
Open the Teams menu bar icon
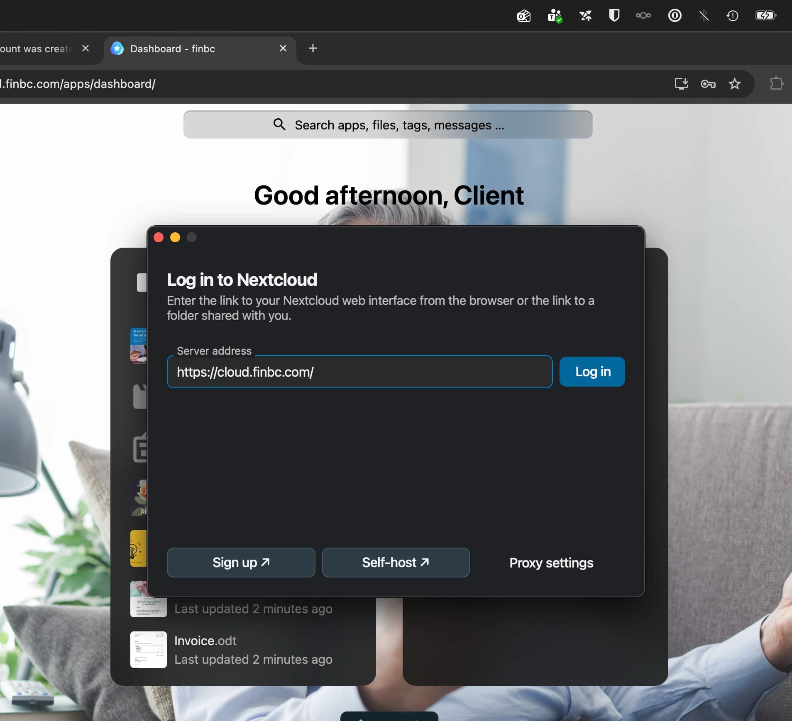pos(555,16)
